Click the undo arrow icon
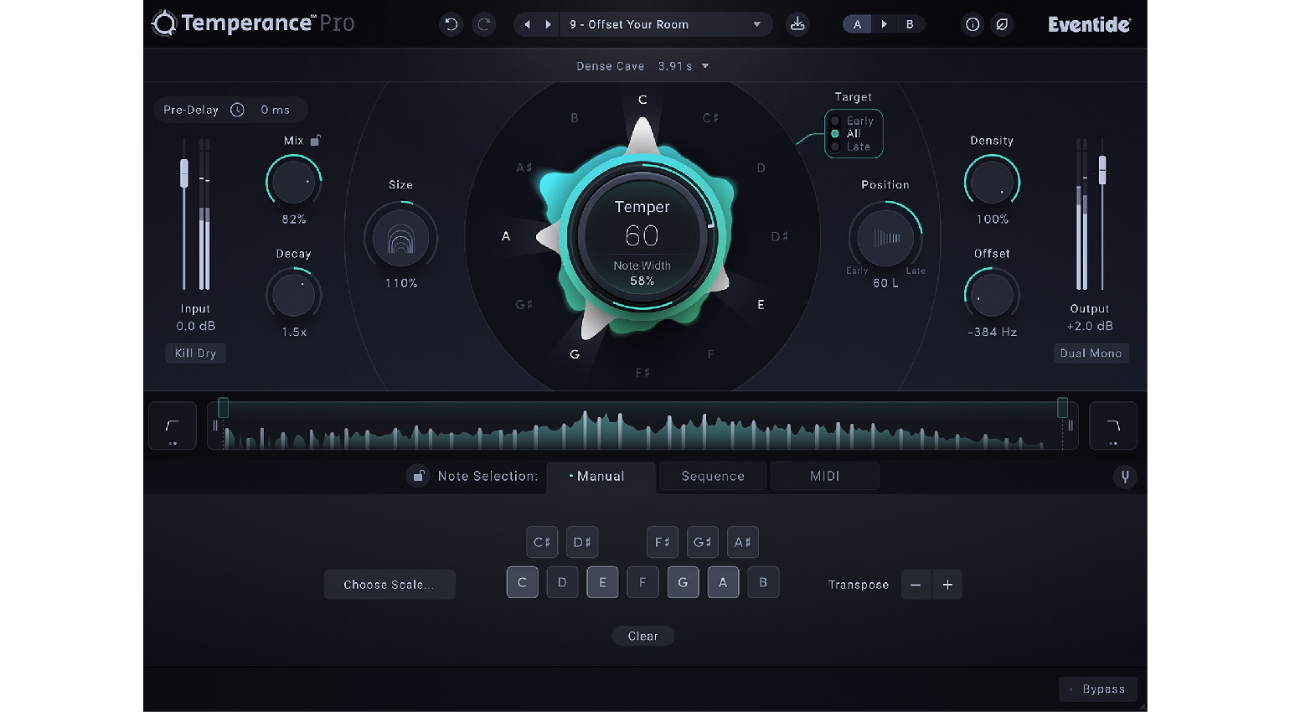1290x712 pixels. (451, 24)
